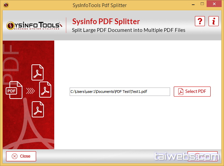Viewport: 224px width, 166px height.
Task: Click the SysInfoTools logo in header
Action: pyautogui.click(x=33, y=26)
